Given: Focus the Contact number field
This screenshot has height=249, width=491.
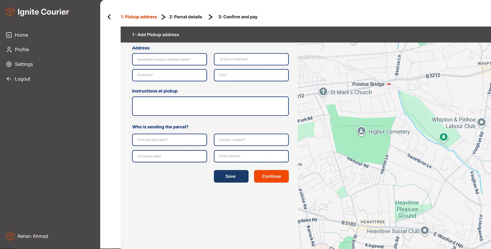Looking at the screenshot, I should (x=251, y=140).
